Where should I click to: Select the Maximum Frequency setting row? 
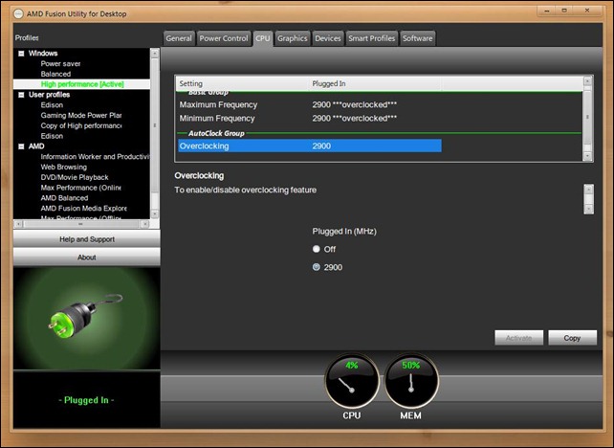pos(309,104)
